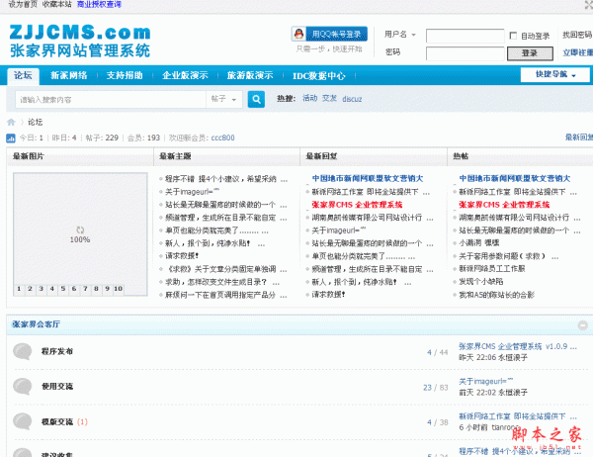This screenshot has width=593, height=457.
Task: Select slide 10 in latest images
Action: pos(118,289)
